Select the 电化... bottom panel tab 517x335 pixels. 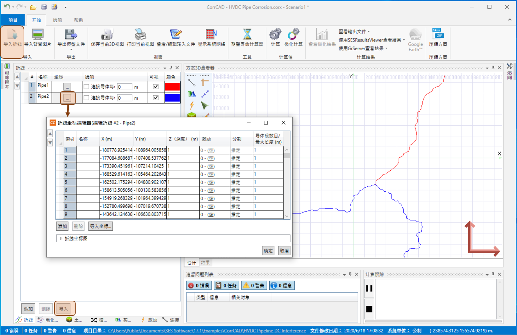tap(48, 320)
